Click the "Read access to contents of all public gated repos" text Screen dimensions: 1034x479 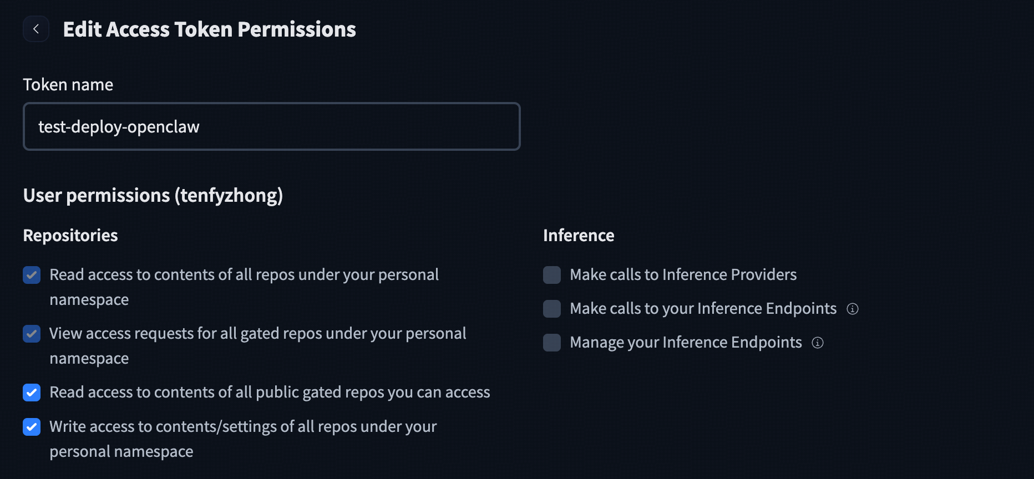pyautogui.click(x=270, y=393)
